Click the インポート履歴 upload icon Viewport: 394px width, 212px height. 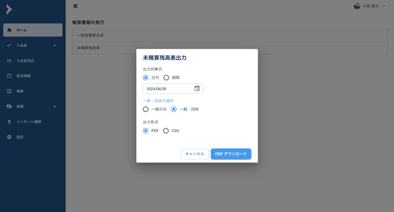point(9,122)
